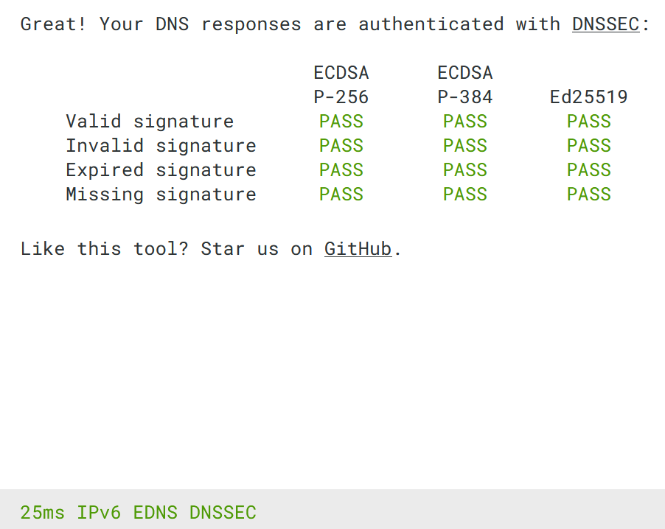
Task: Click PASS for Invalid signature under P-384
Action: pyautogui.click(x=464, y=146)
